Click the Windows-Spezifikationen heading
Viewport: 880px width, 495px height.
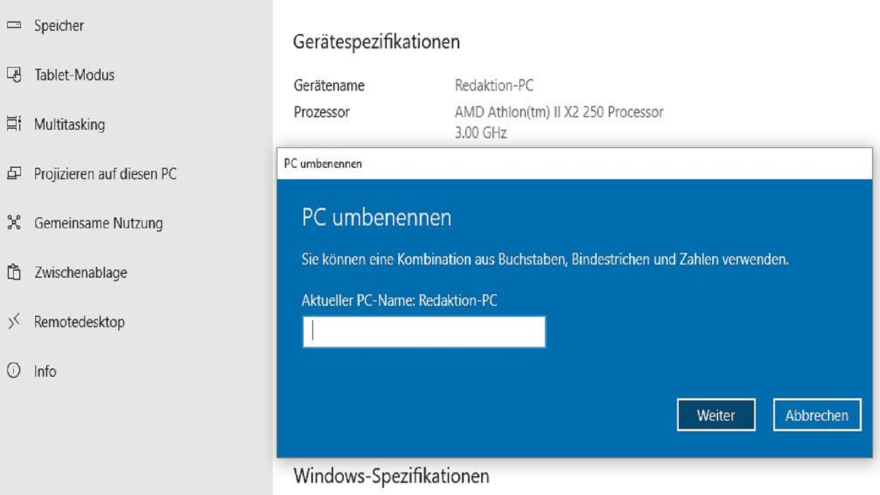(x=392, y=477)
